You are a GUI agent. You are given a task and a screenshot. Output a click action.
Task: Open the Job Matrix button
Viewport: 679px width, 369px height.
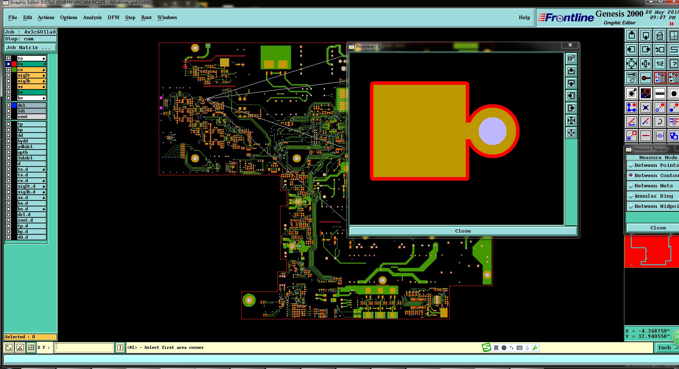tap(30, 48)
